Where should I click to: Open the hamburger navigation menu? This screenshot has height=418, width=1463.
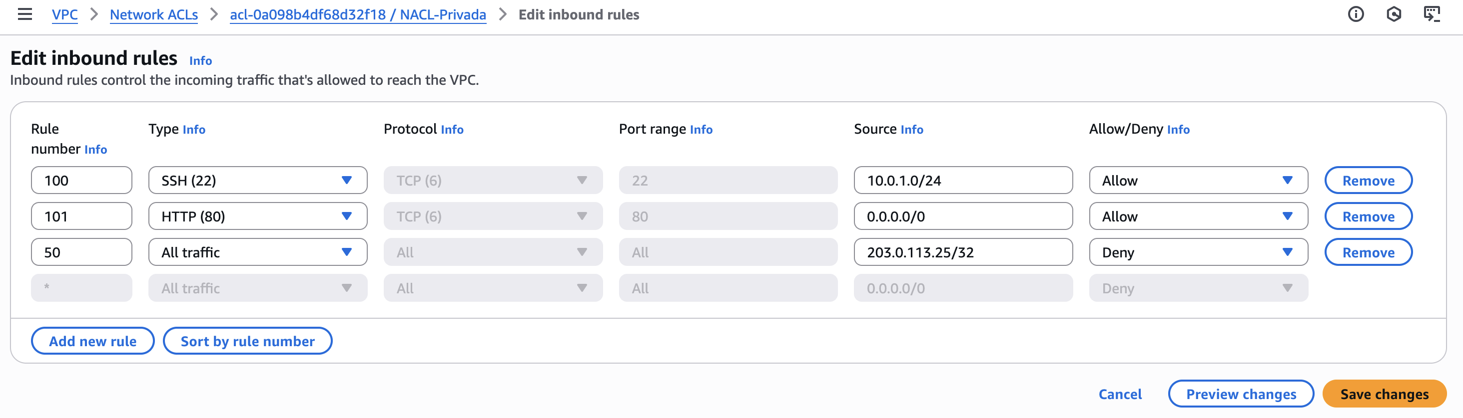coord(24,14)
